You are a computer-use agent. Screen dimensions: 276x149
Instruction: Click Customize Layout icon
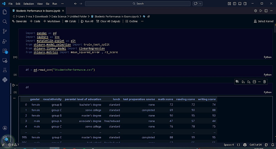[x=229, y=4]
